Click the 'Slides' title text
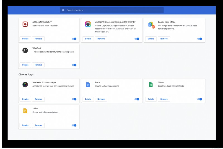The width and height of the screenshot is (223, 149). tap(35, 109)
